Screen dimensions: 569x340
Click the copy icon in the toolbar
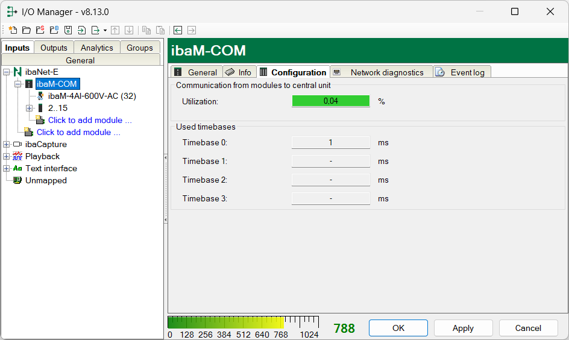pyautogui.click(x=146, y=30)
